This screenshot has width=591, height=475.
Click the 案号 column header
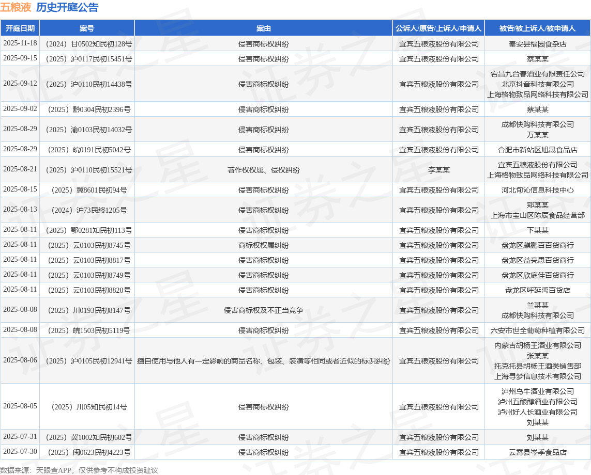(x=87, y=28)
